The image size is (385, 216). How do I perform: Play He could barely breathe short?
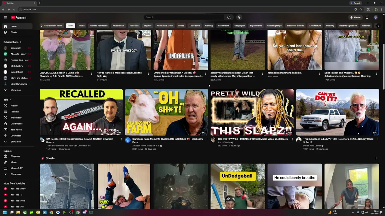(x=295, y=186)
